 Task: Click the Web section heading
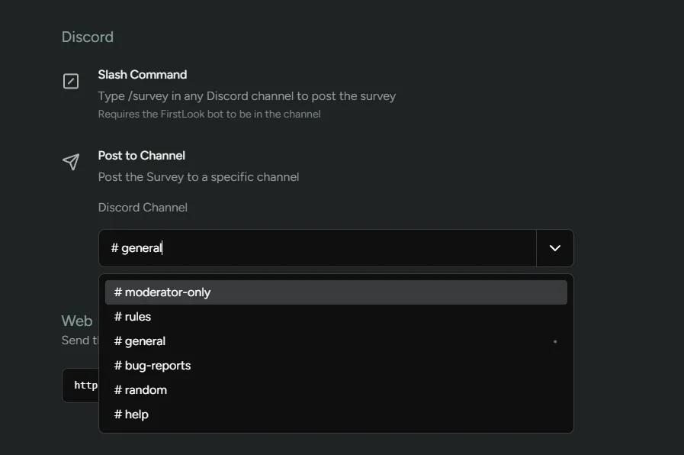click(76, 321)
